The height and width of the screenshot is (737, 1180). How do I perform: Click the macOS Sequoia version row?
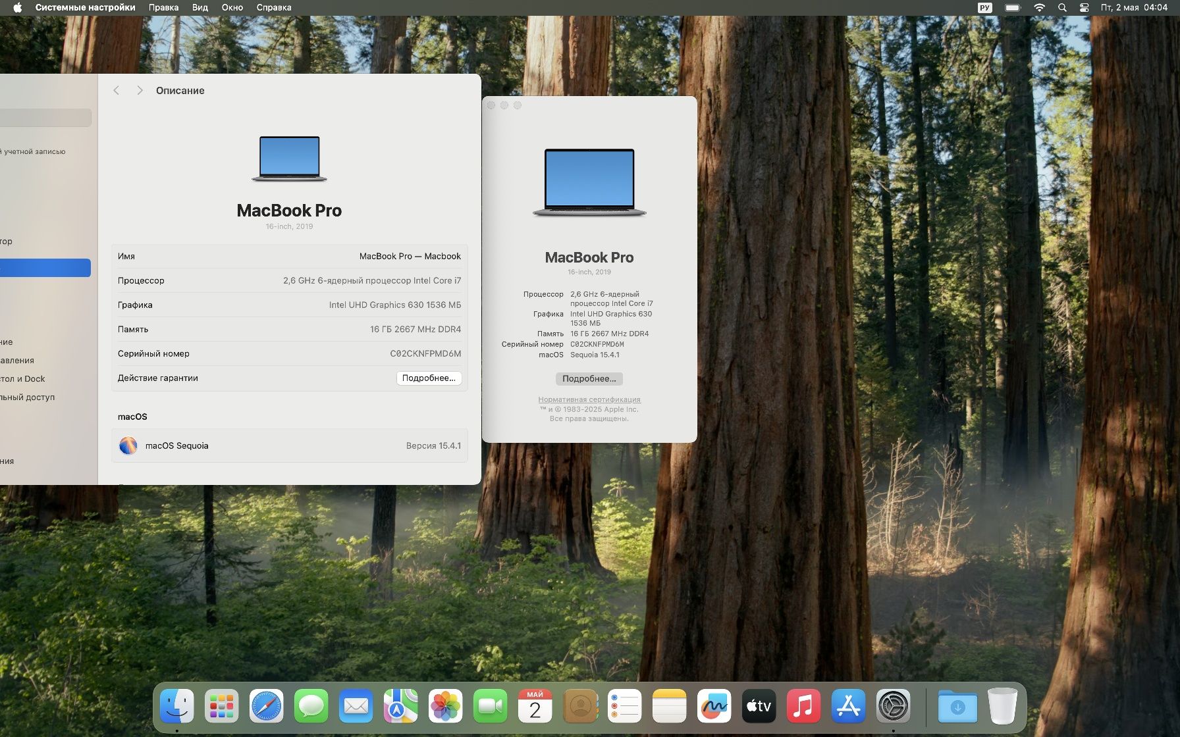290,445
